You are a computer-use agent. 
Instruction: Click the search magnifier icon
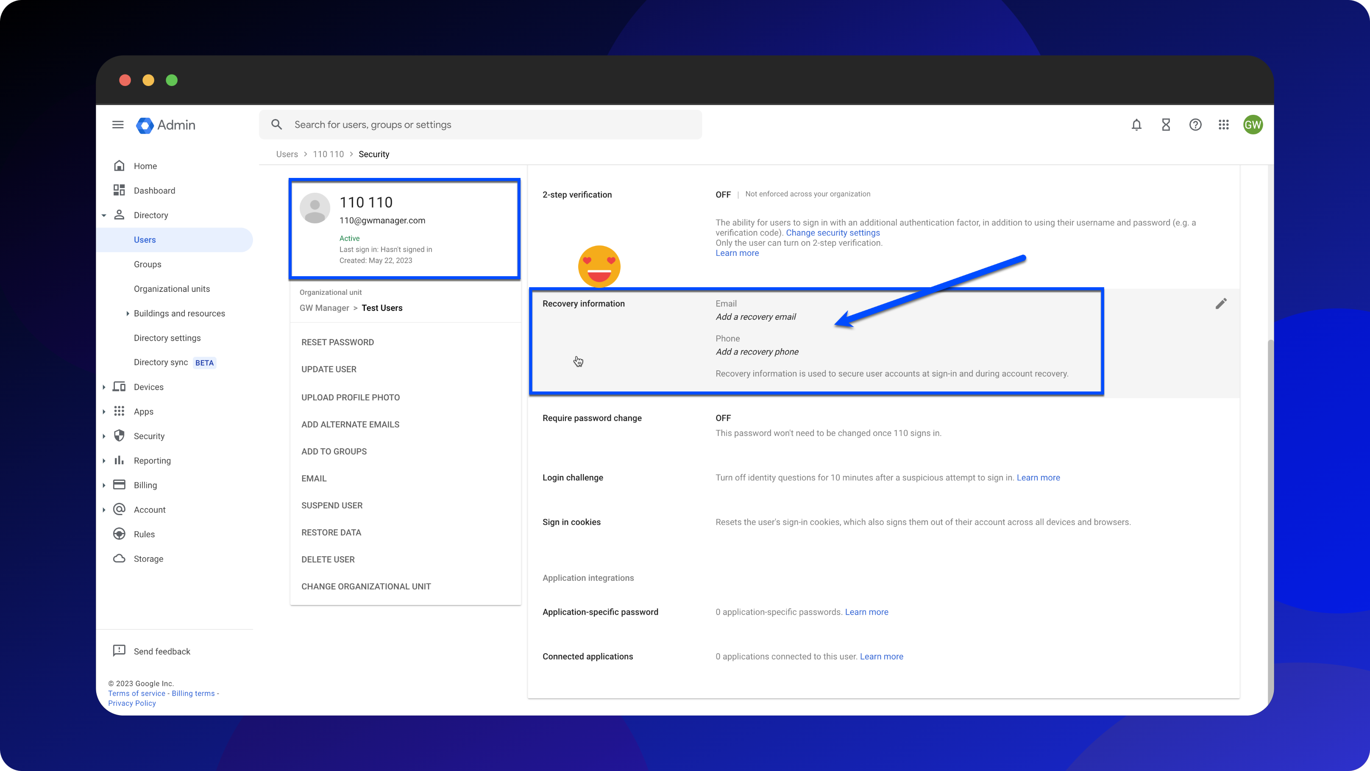pos(276,125)
